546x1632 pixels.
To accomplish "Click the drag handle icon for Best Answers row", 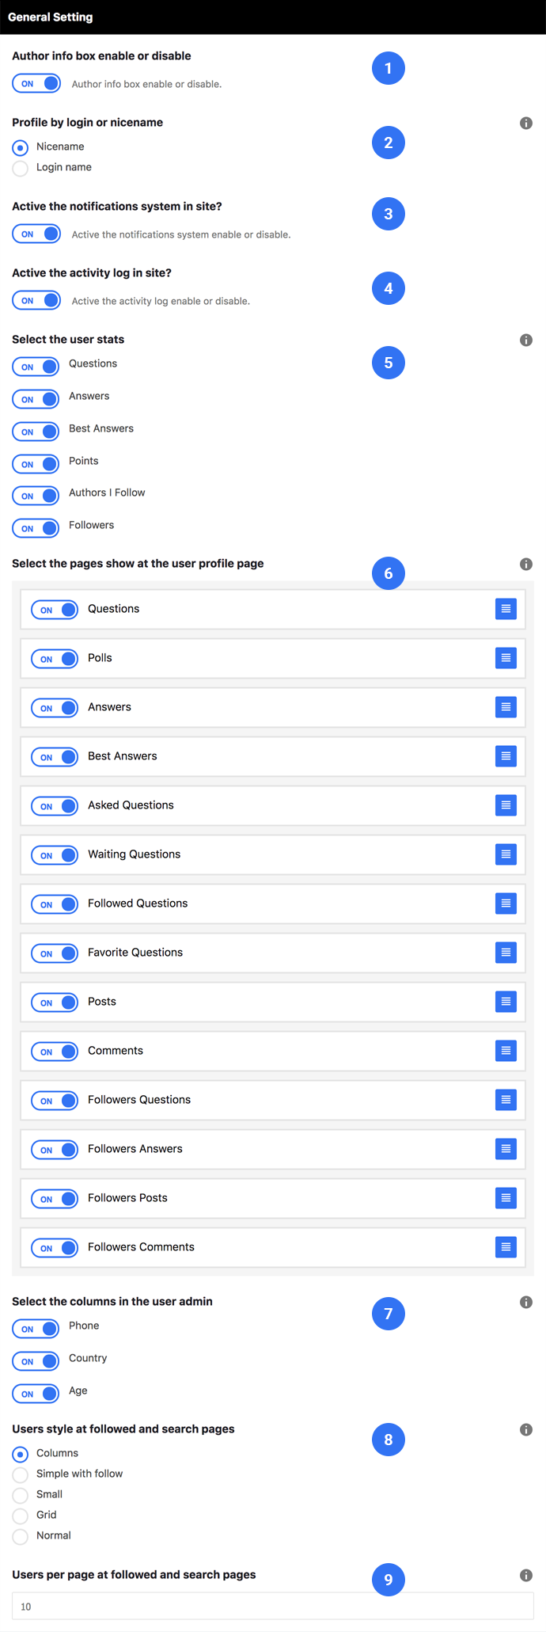I will click(506, 756).
